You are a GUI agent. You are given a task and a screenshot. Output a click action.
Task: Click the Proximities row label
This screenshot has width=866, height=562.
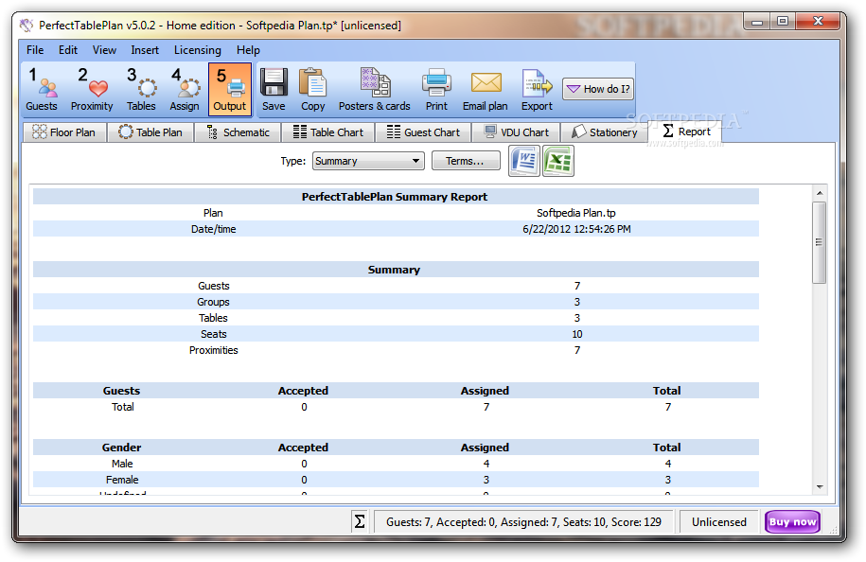[x=213, y=350]
